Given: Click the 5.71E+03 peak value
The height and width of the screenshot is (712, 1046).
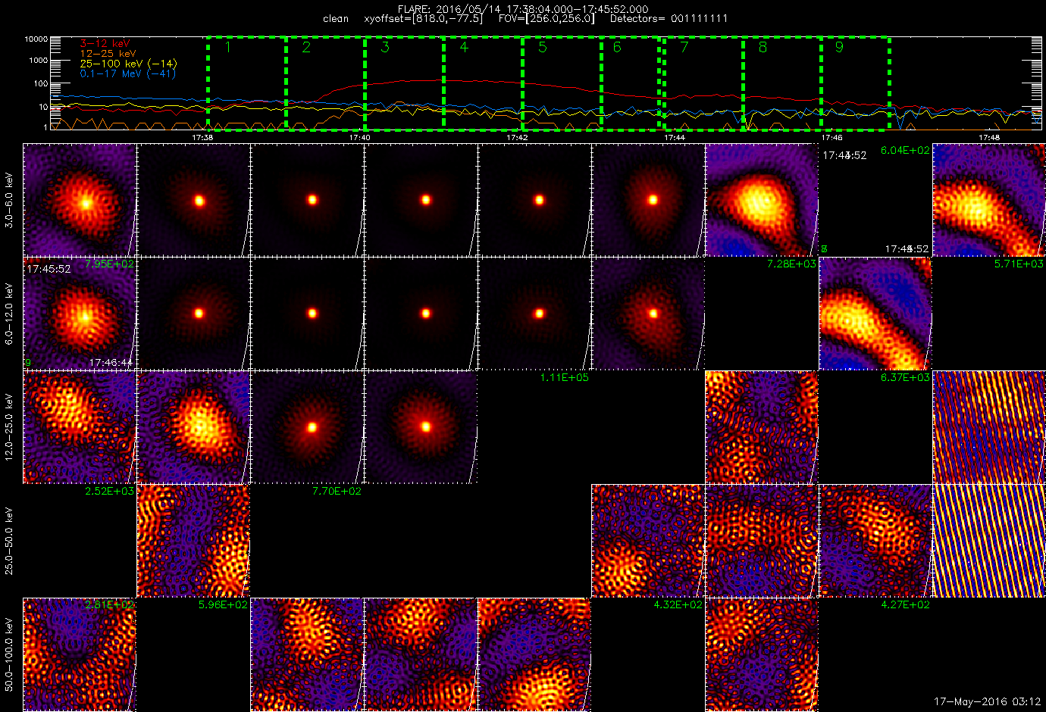Looking at the screenshot, I should 1019,264.
